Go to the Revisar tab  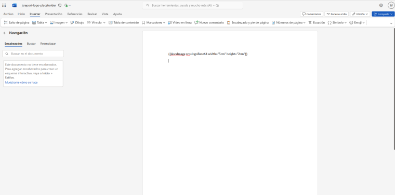[x=92, y=14]
